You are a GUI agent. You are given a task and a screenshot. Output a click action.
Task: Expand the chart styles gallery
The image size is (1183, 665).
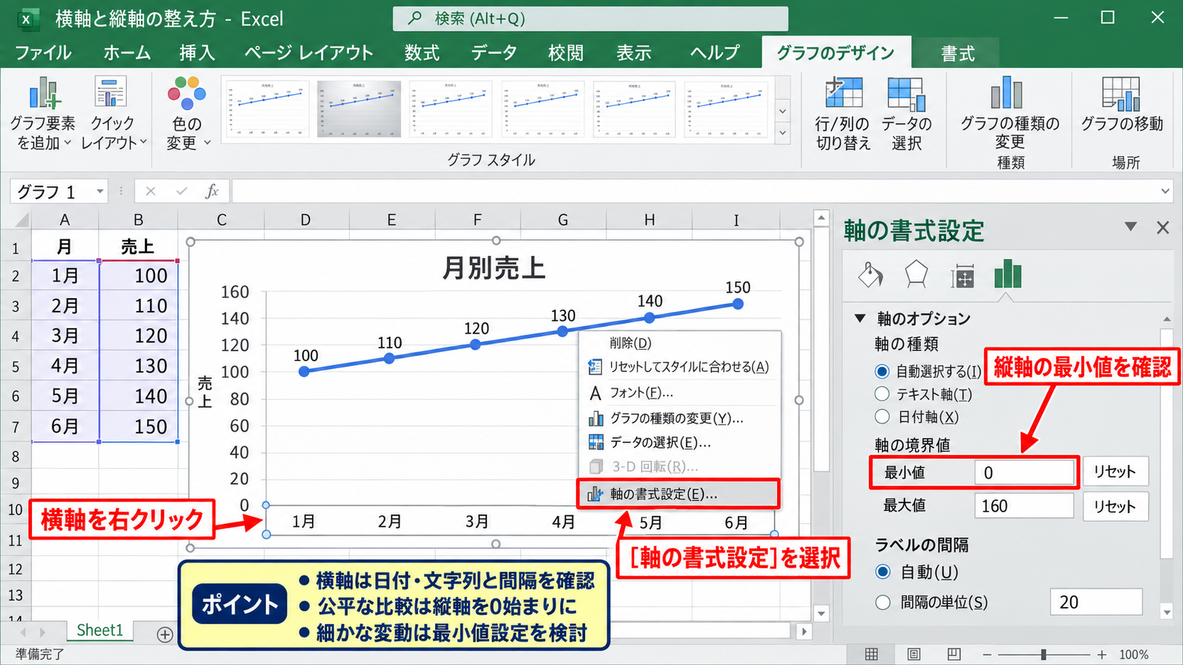[783, 132]
